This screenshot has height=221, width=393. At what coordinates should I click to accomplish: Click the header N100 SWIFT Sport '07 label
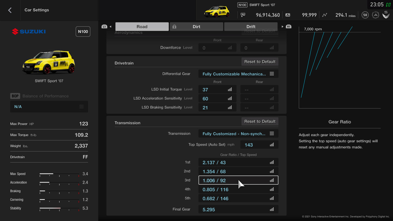257,5
